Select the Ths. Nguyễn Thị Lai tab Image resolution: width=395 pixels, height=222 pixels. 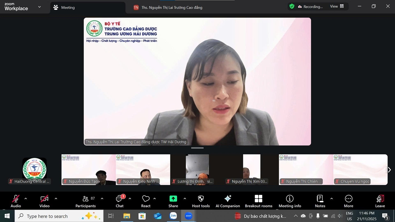pos(171,8)
